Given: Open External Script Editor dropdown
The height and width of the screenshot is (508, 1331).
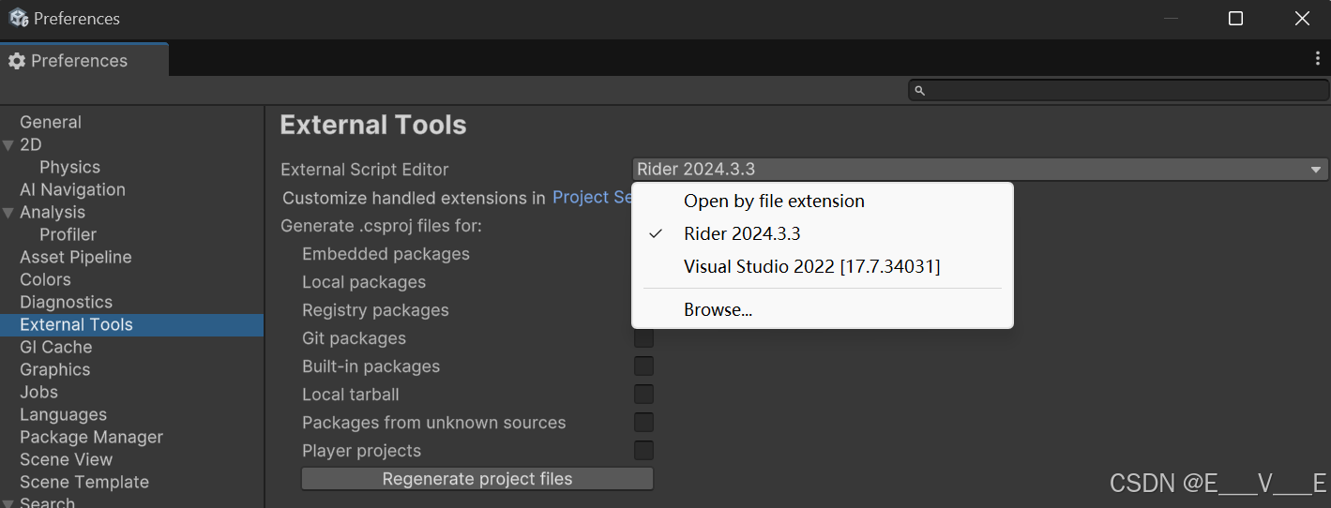Looking at the screenshot, I should coord(980,170).
